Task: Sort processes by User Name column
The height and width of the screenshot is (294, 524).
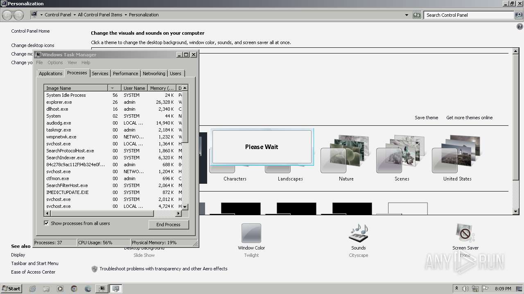Action: tap(134, 88)
